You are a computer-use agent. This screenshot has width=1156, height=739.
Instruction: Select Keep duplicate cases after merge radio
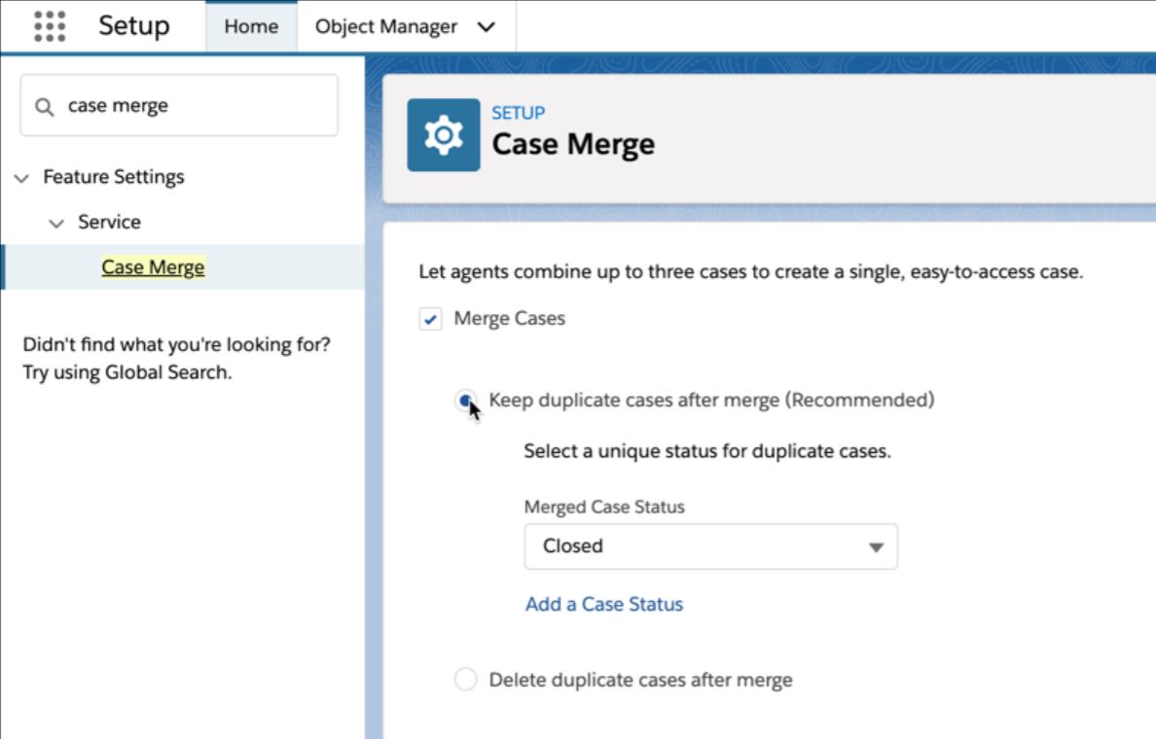pyautogui.click(x=465, y=400)
